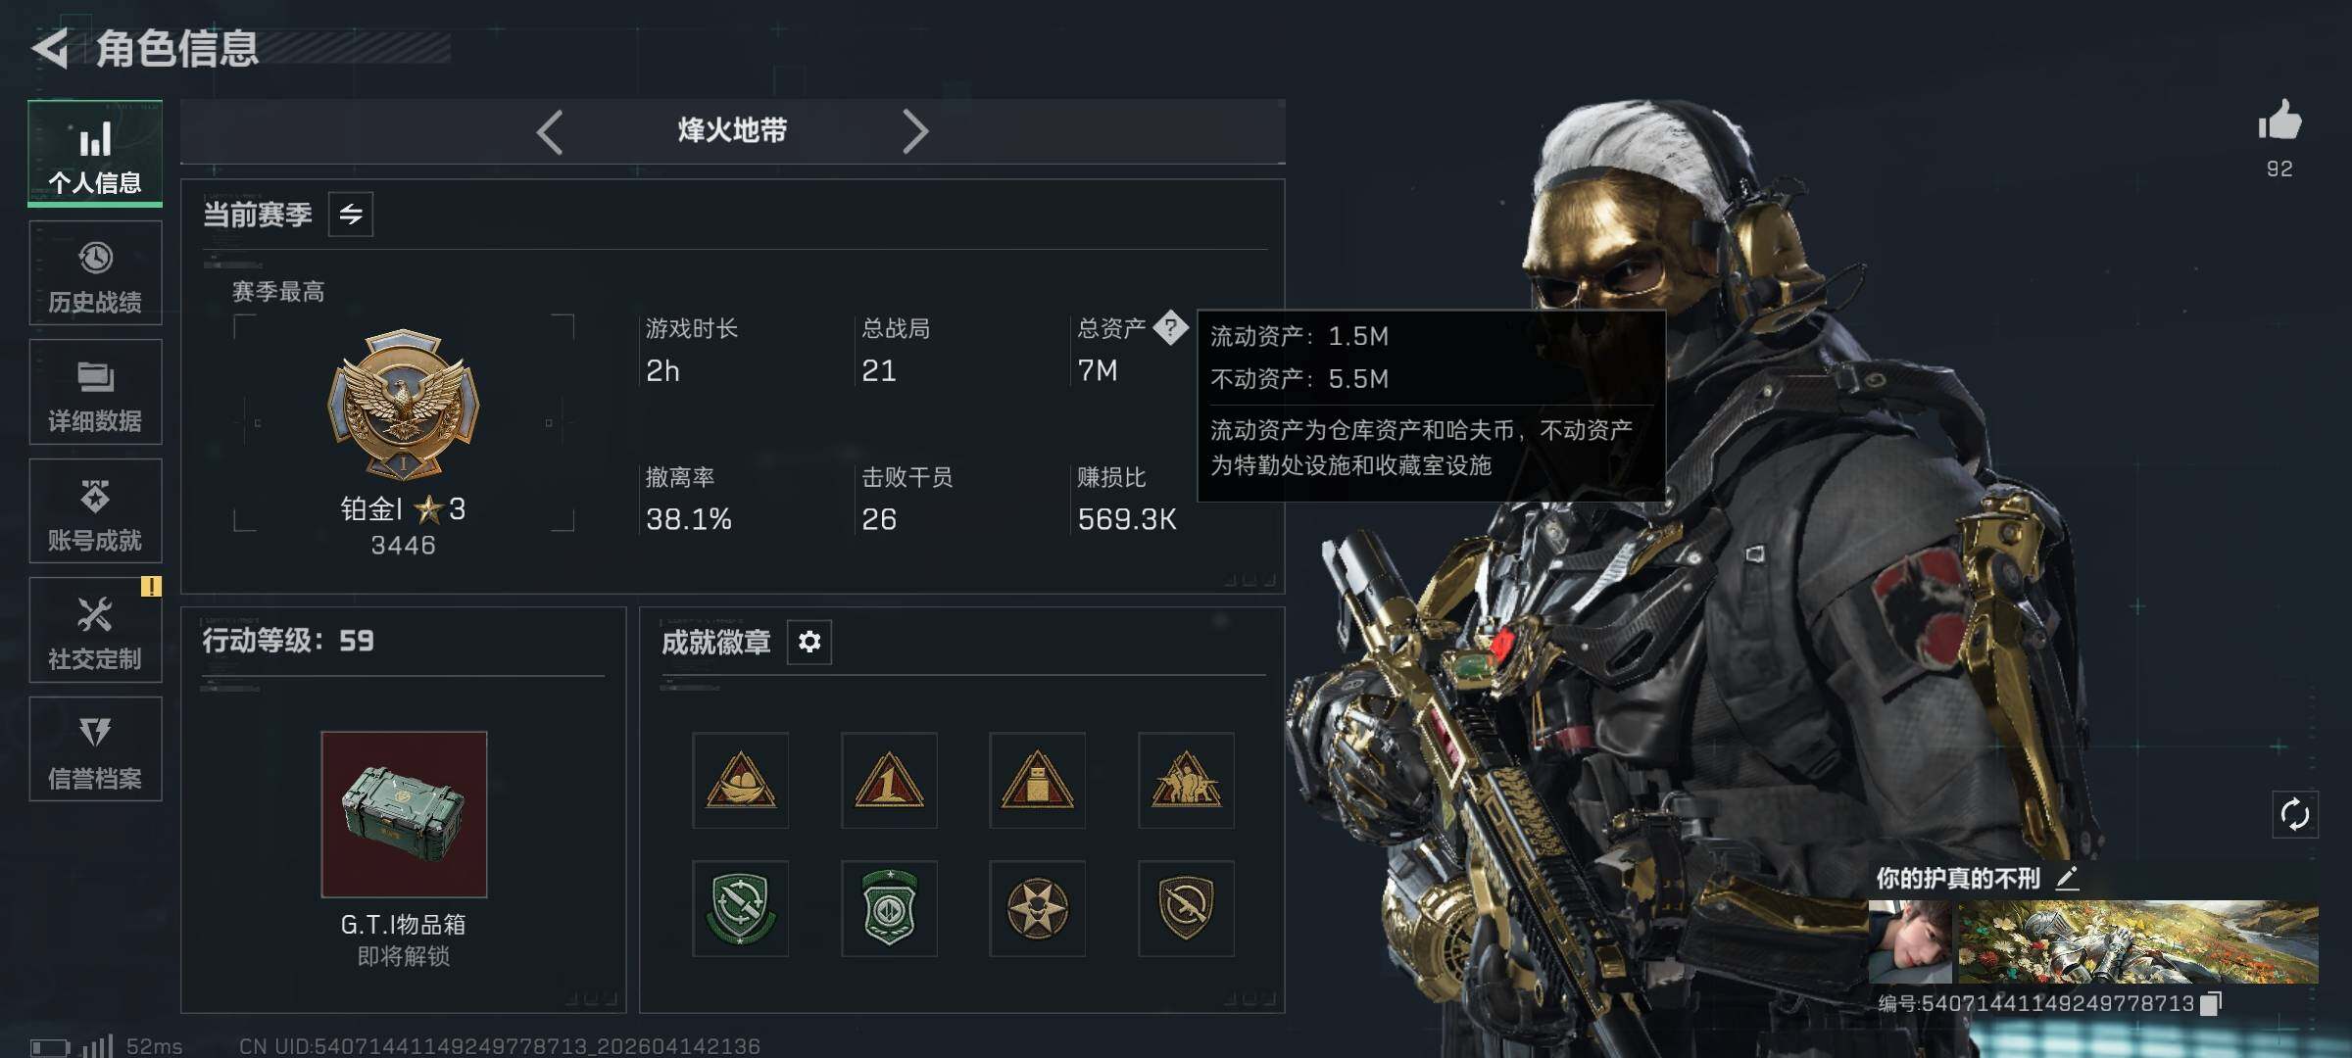Screen dimensions: 2352x1058
Task: Select the G.T.I物品箱 reward thumbnail
Action: [x=404, y=814]
